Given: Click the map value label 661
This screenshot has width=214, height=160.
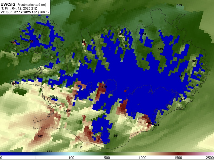Looking at the screenshot, I should (49, 151).
